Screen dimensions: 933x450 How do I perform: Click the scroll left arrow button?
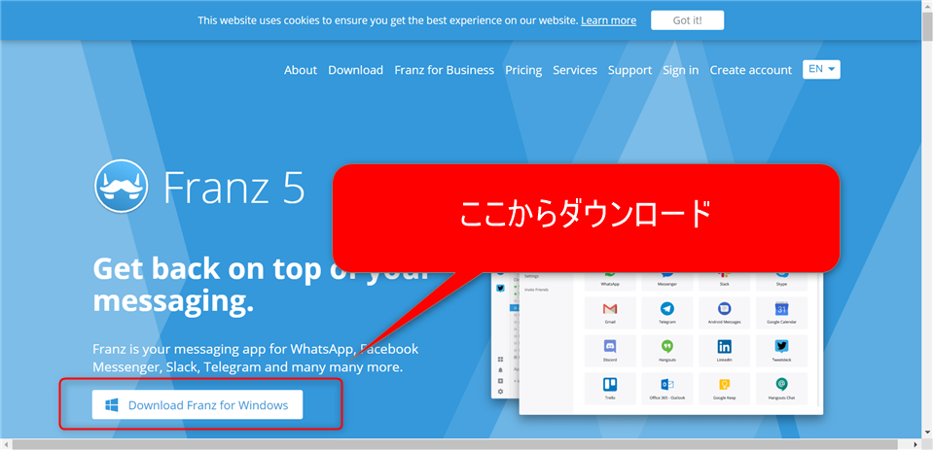coord(6,444)
